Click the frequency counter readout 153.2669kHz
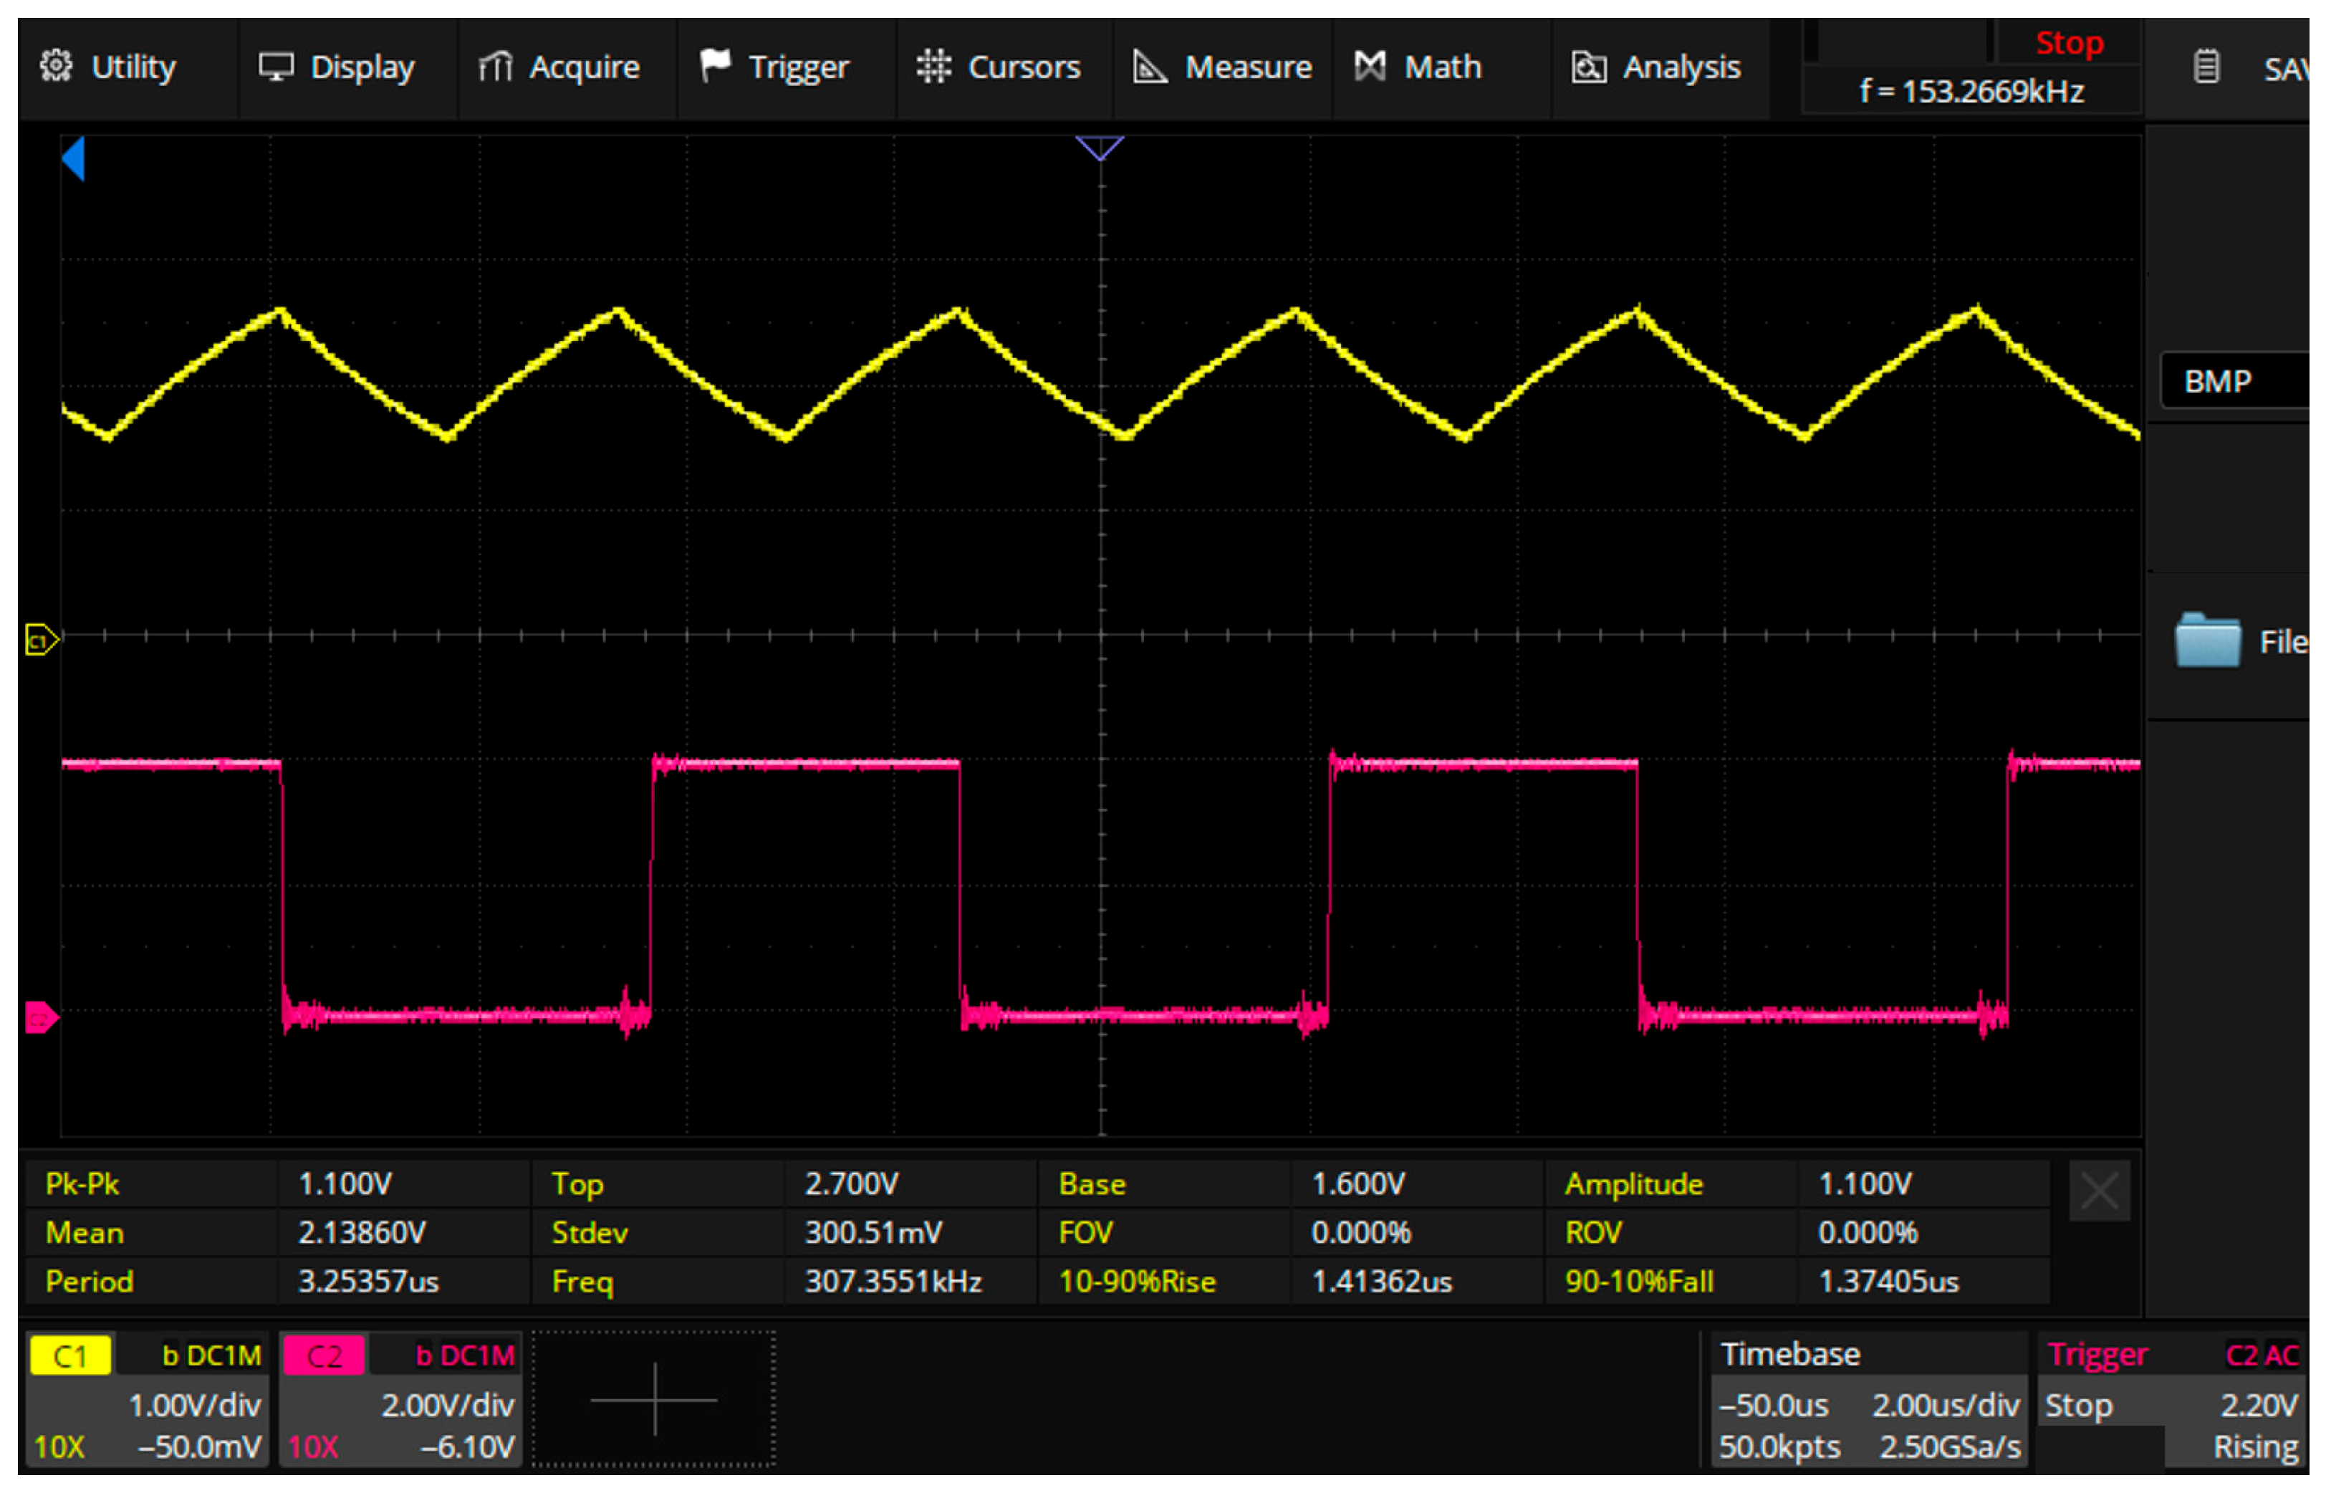This screenshot has height=1493, width=2326. coord(1970,91)
